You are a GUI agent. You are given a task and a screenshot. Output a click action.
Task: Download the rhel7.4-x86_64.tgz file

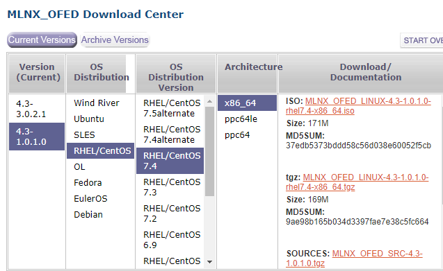point(357,182)
